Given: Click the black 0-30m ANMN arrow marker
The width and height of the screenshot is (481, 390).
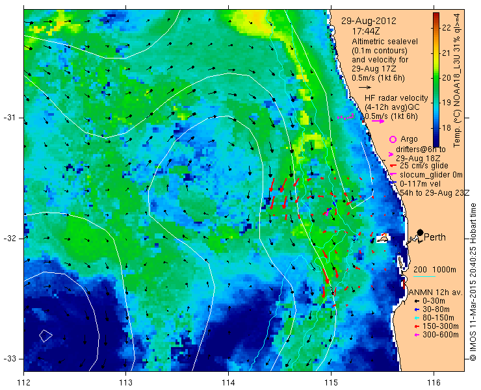Looking at the screenshot, I should point(416,301).
